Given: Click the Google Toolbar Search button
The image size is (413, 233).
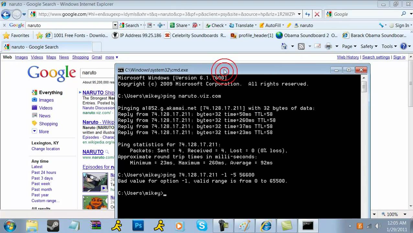Looking at the screenshot, I should pos(129,25).
